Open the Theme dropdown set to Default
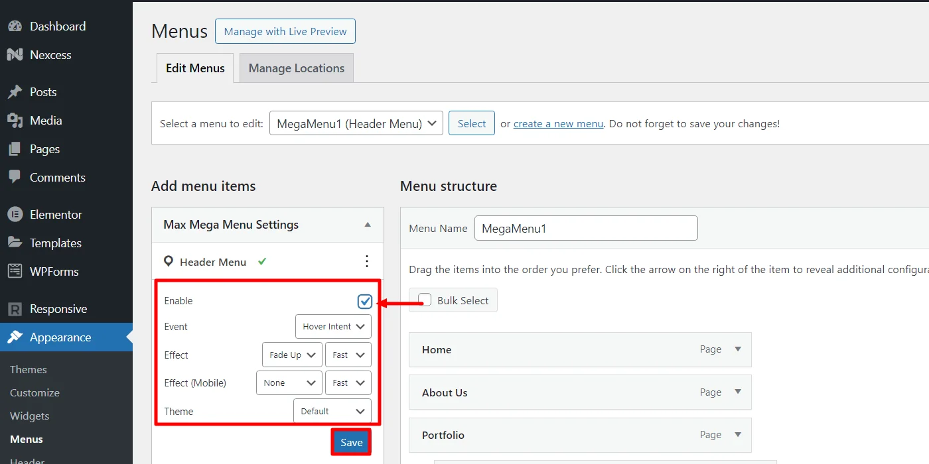 point(332,411)
